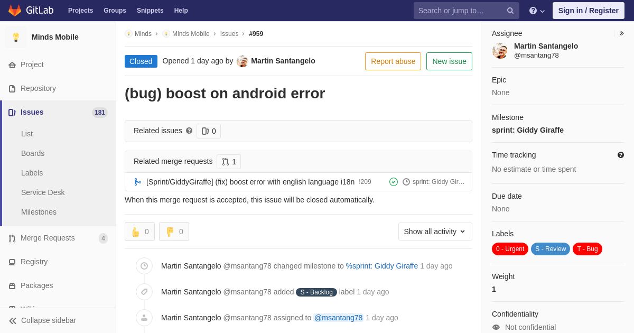Screen dimensions: 634x333
Task: Click the thumbs down reaction
Action: click(174, 232)
